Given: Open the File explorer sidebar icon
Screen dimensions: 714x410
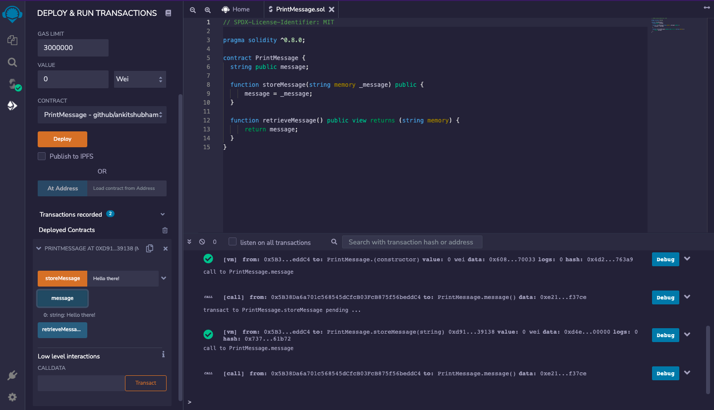Looking at the screenshot, I should pos(12,40).
